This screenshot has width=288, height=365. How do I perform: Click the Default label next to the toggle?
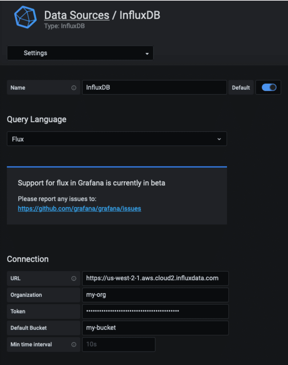tap(241, 87)
